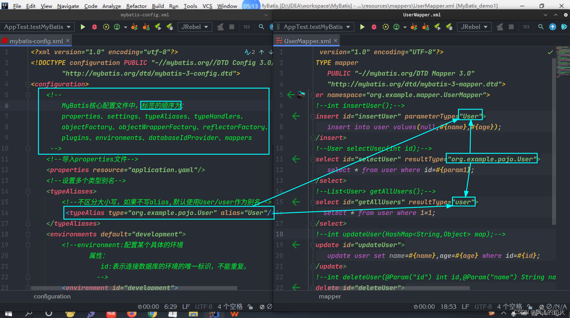Click the LF line separator in the left status bar
The width and height of the screenshot is (570, 318).
(x=186, y=307)
